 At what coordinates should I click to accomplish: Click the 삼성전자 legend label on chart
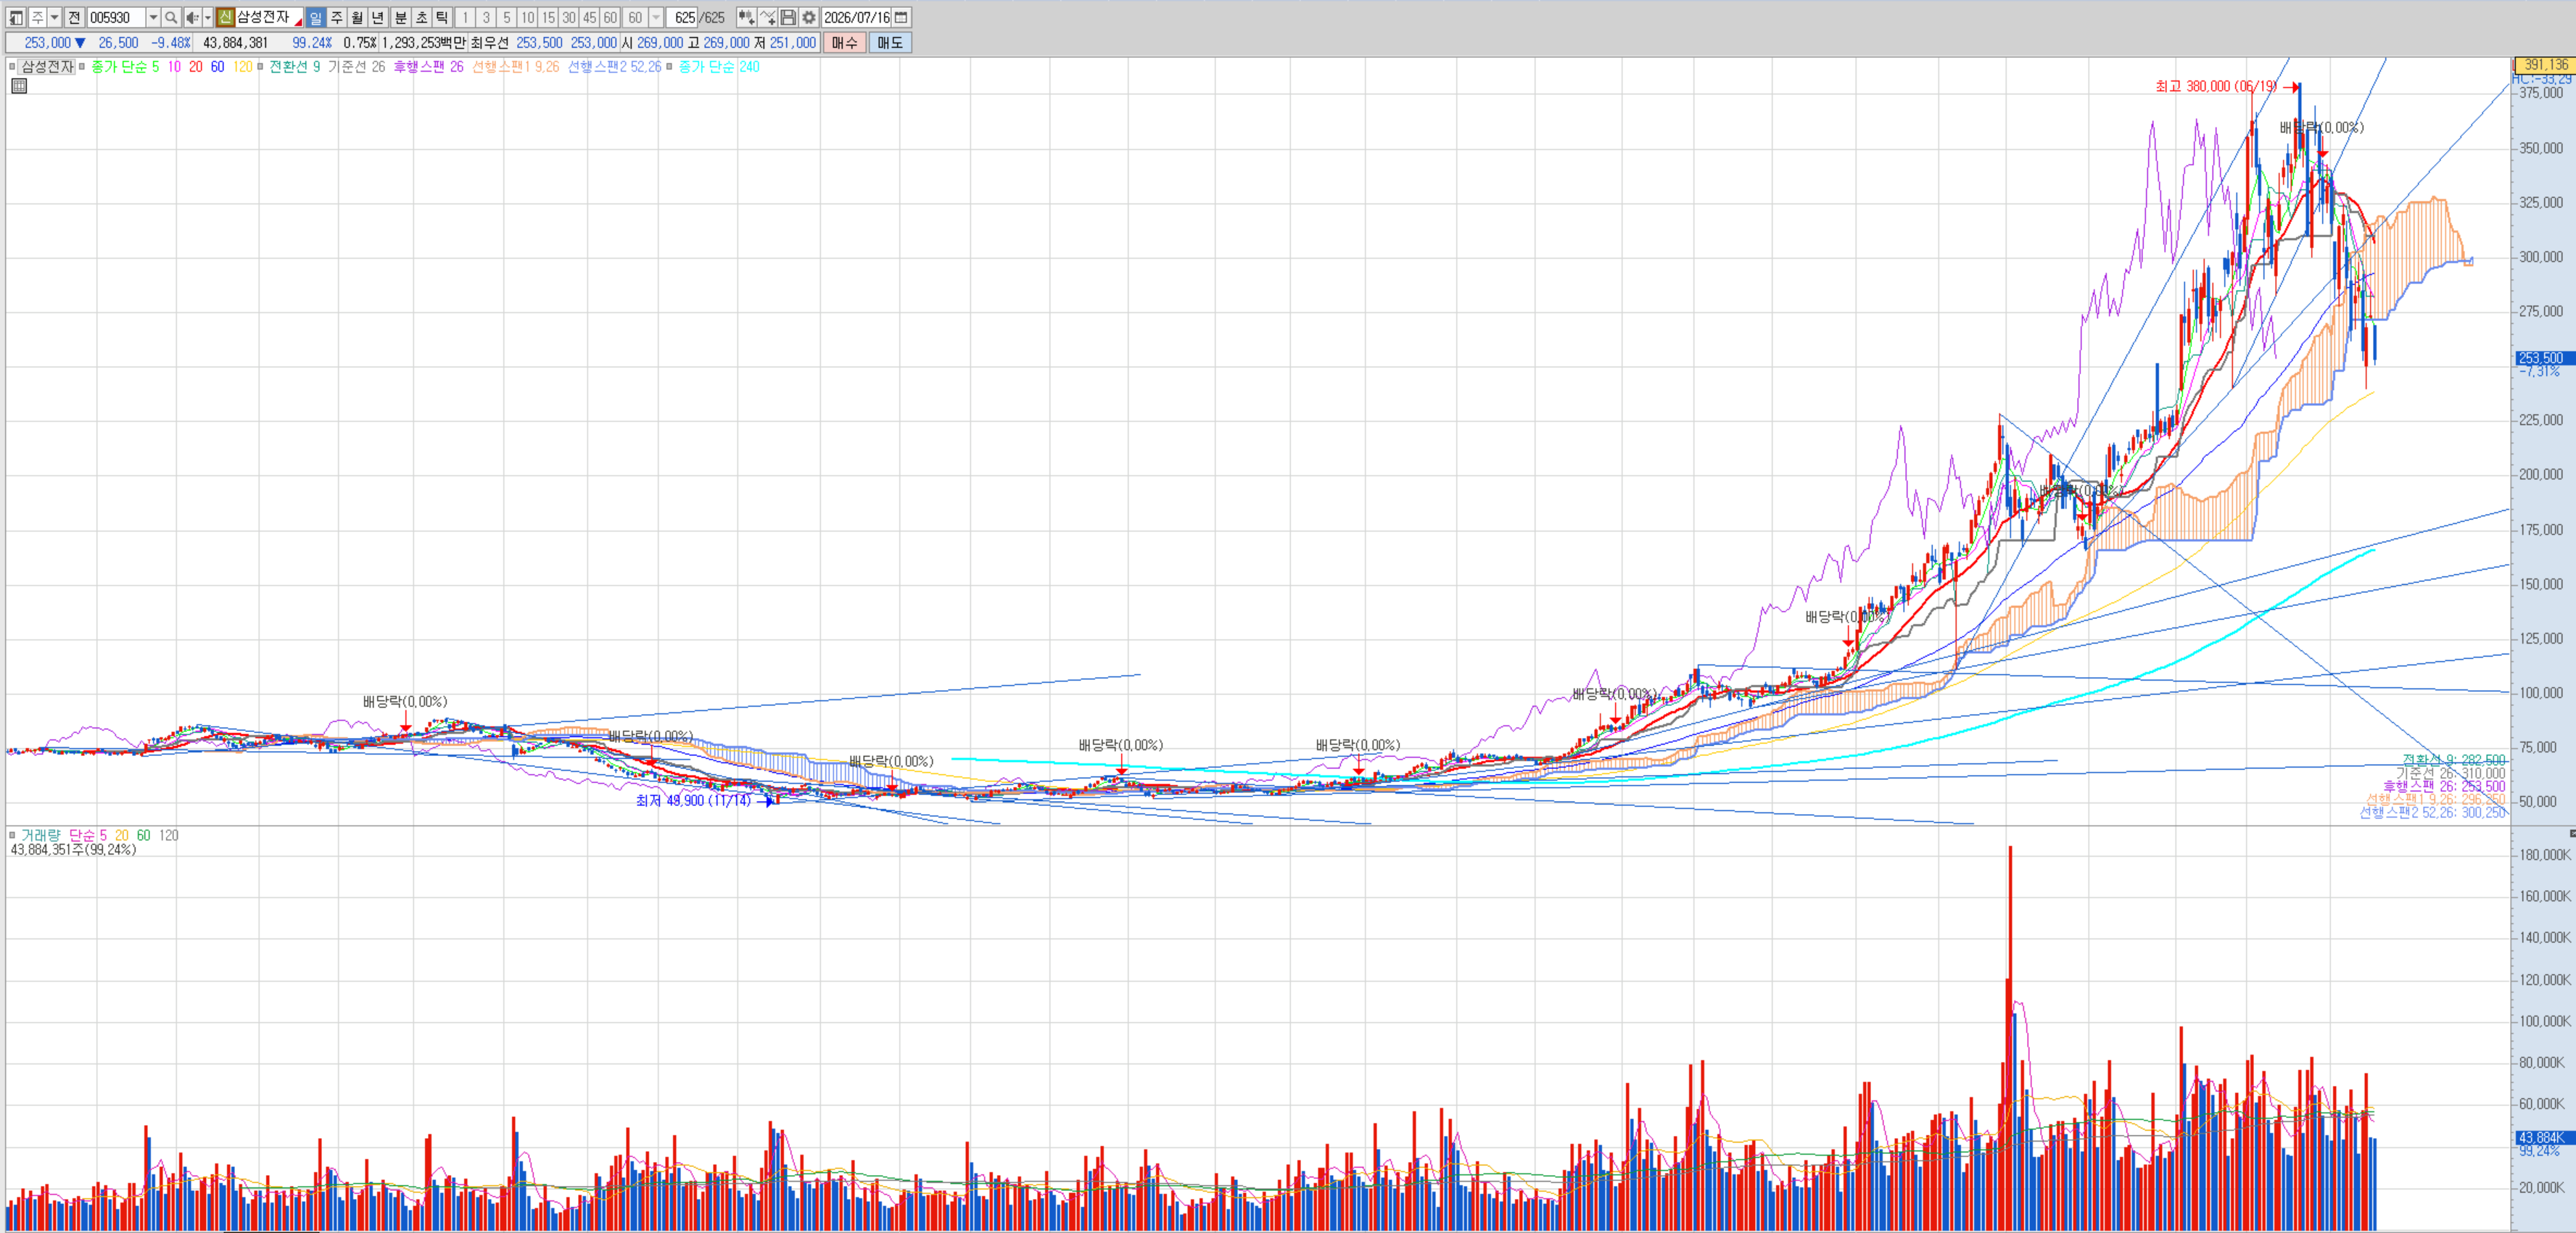pyautogui.click(x=47, y=67)
